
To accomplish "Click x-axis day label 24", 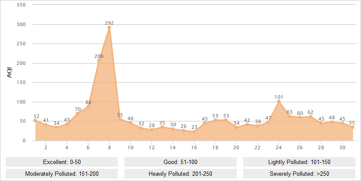I will coord(278,147).
